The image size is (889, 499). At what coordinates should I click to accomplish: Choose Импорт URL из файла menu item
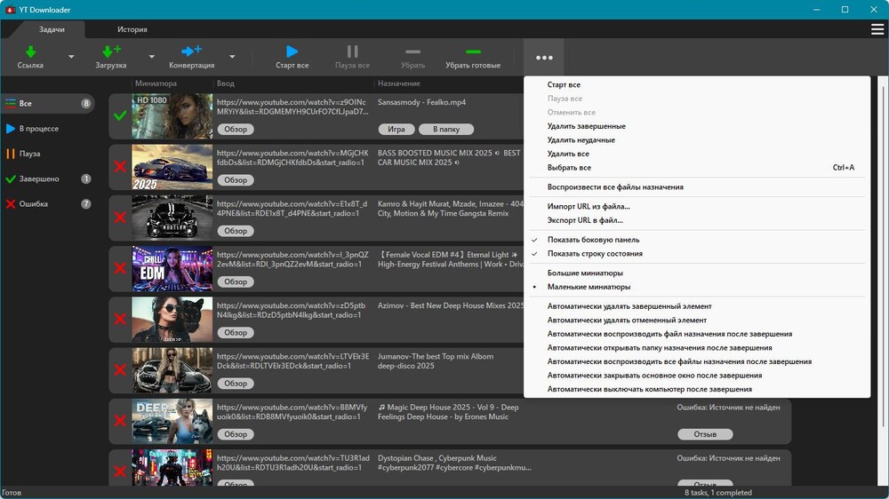588,206
